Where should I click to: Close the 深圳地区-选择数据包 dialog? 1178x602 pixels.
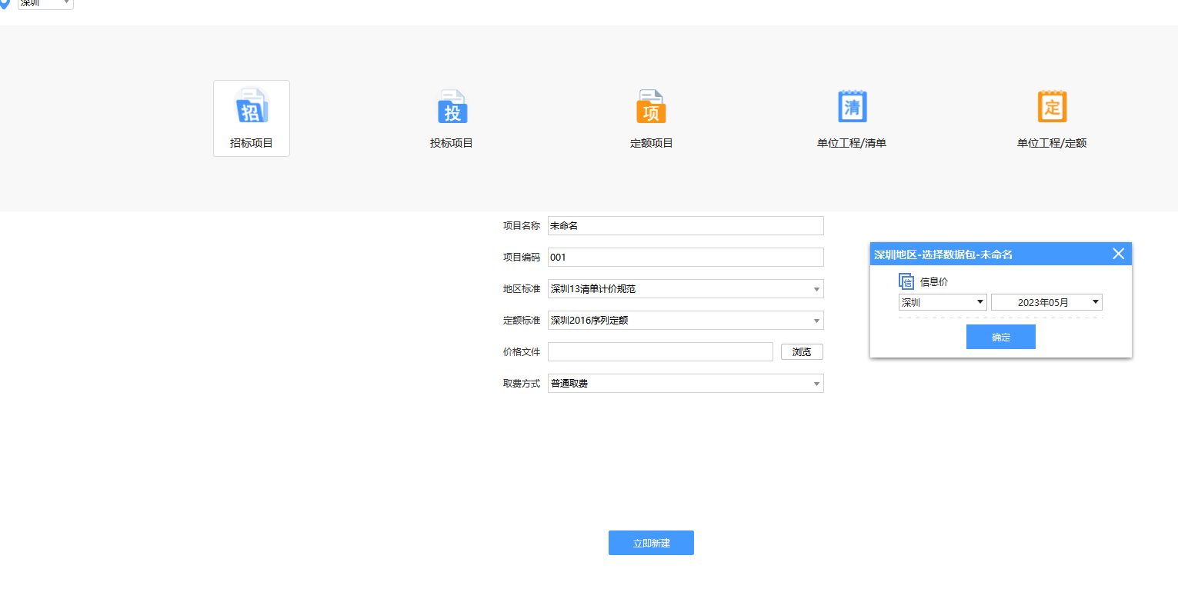(x=1119, y=254)
